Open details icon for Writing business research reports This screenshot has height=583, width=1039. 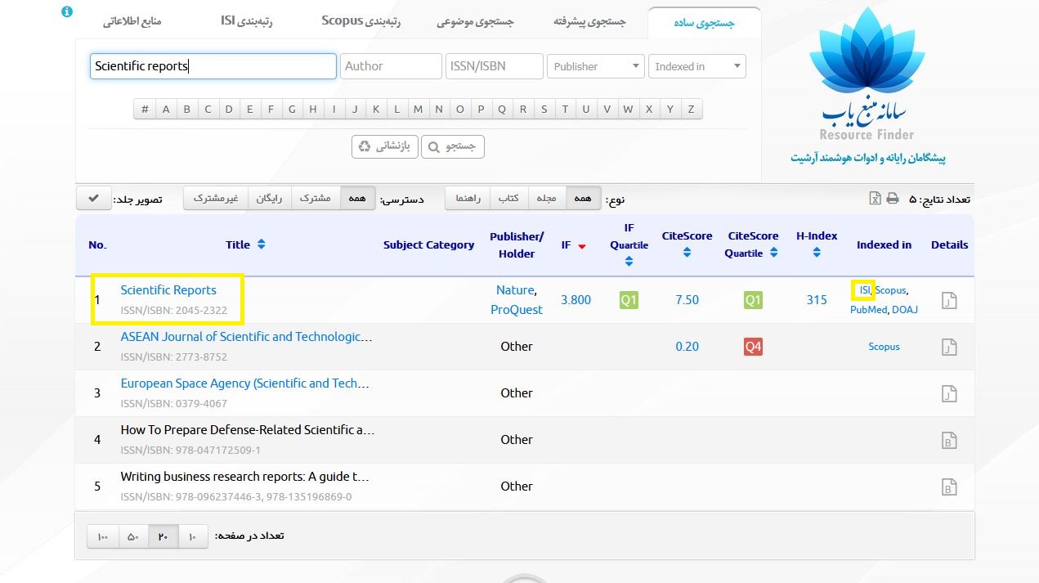click(949, 487)
